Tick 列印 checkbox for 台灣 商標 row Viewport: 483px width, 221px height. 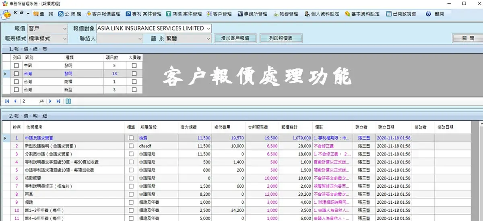(17, 82)
